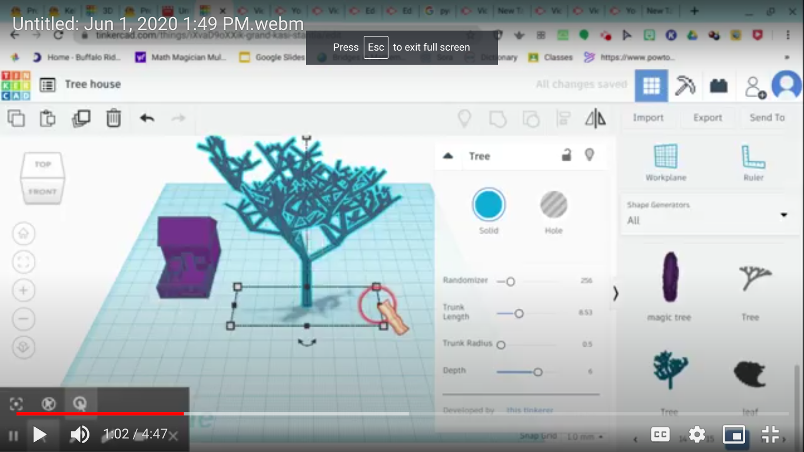Collapse the shapes side panel chevron
This screenshot has width=804, height=452.
[616, 293]
